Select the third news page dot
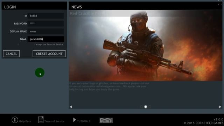This screenshot has height=126, width=224. point(149,107)
